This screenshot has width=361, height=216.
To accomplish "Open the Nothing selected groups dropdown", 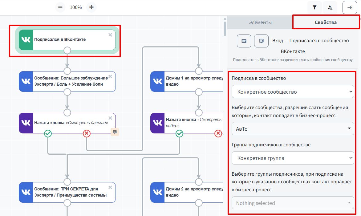I will click(293, 203).
